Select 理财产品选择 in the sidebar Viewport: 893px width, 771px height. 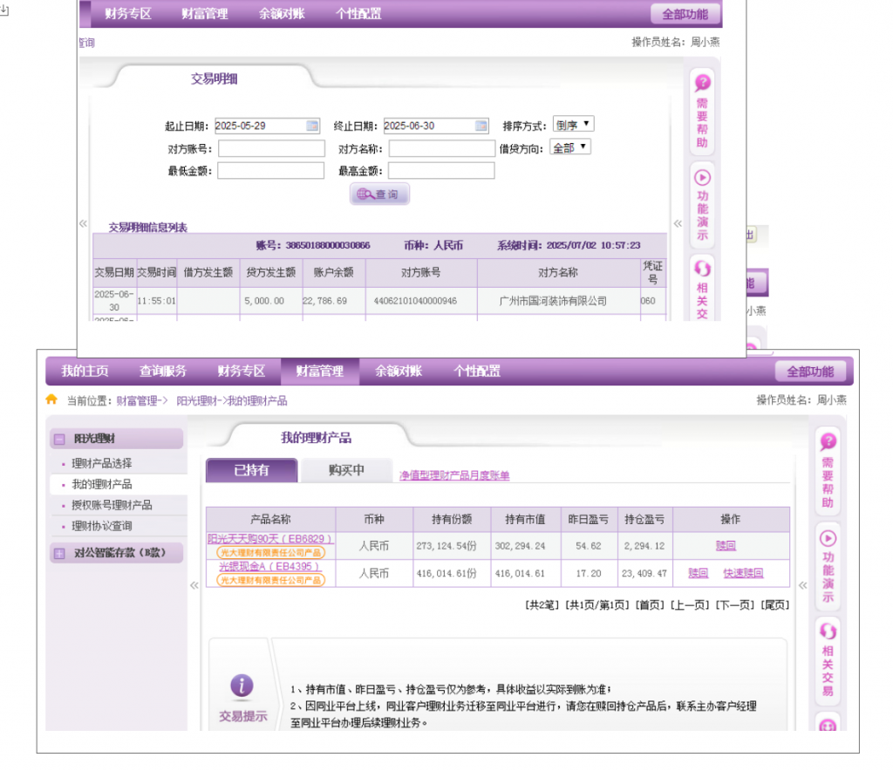[101, 463]
